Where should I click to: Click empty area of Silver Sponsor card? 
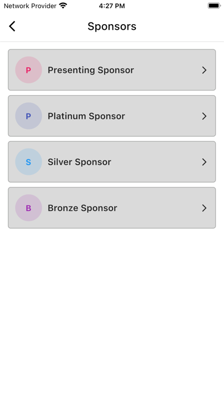click(x=157, y=162)
